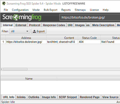Screen dimensions: 120x104
Task: Click the Screaming Frog logo banner
Action: pos(22,17)
